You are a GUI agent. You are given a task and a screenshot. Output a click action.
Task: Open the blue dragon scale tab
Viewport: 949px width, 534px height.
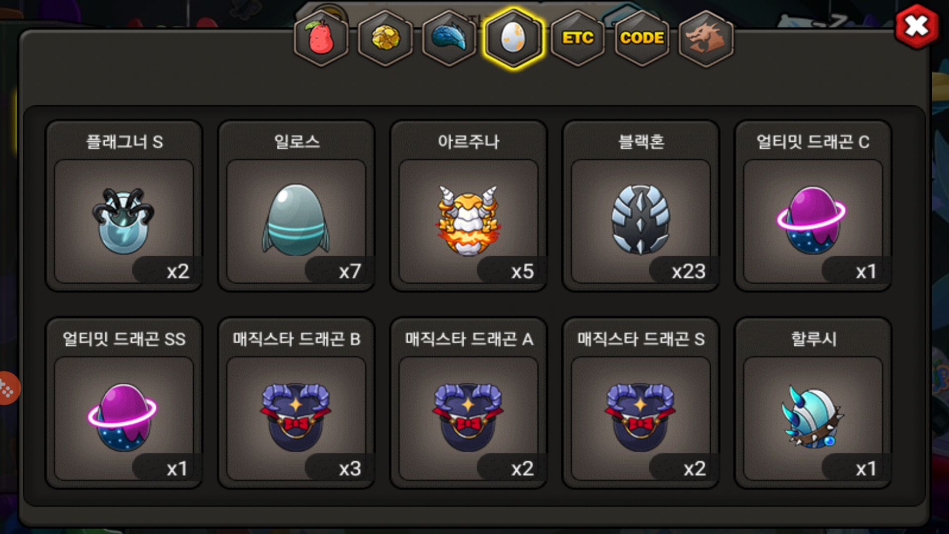(449, 38)
